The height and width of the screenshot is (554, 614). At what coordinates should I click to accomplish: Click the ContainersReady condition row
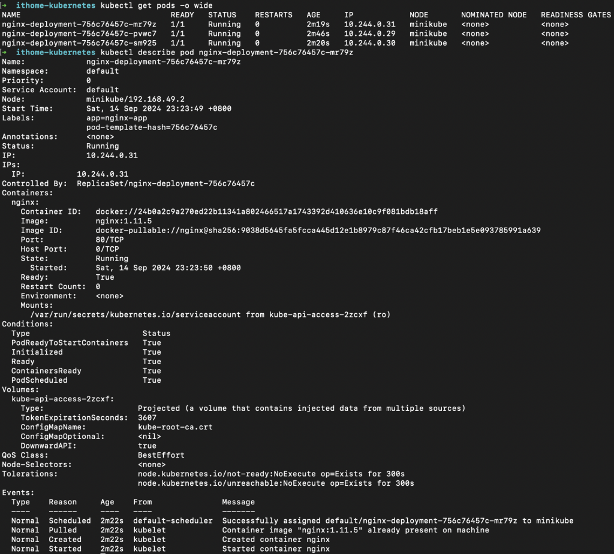86,371
